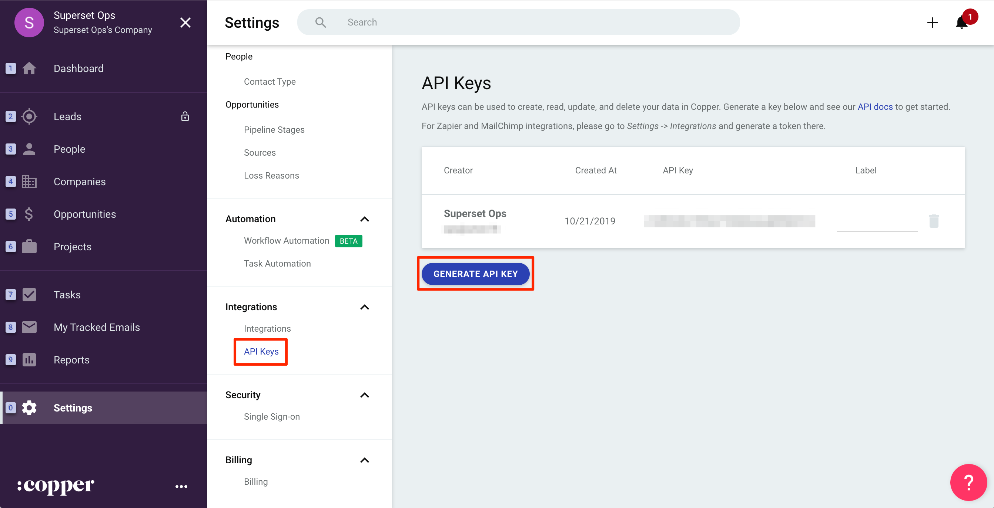Click the Superset Ops creator name
Screen dimensions: 994x508
tap(475, 214)
